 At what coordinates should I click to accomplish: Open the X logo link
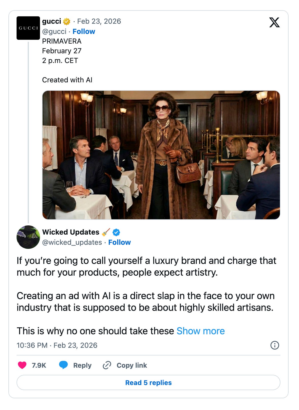pos(274,22)
